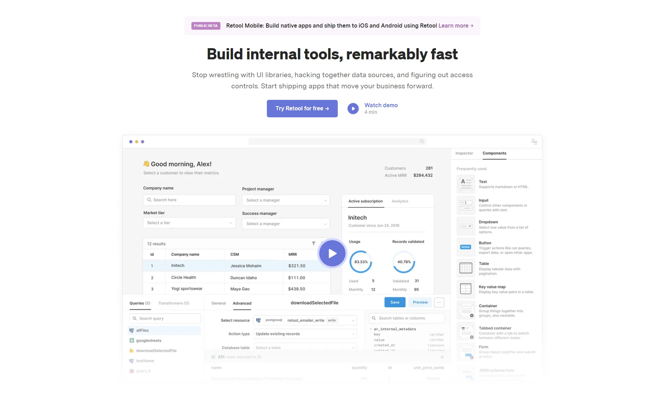
Task: Click the Jessica Mohaim cell
Action: pyautogui.click(x=246, y=266)
